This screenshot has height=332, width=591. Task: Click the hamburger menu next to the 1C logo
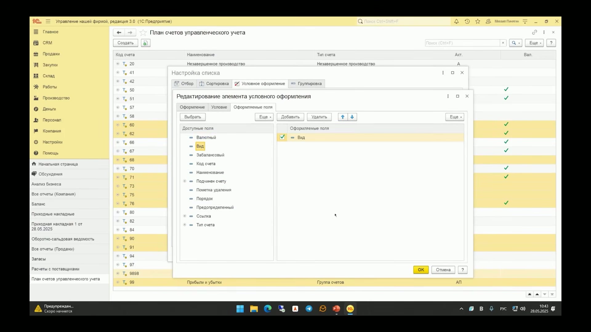[48, 22]
